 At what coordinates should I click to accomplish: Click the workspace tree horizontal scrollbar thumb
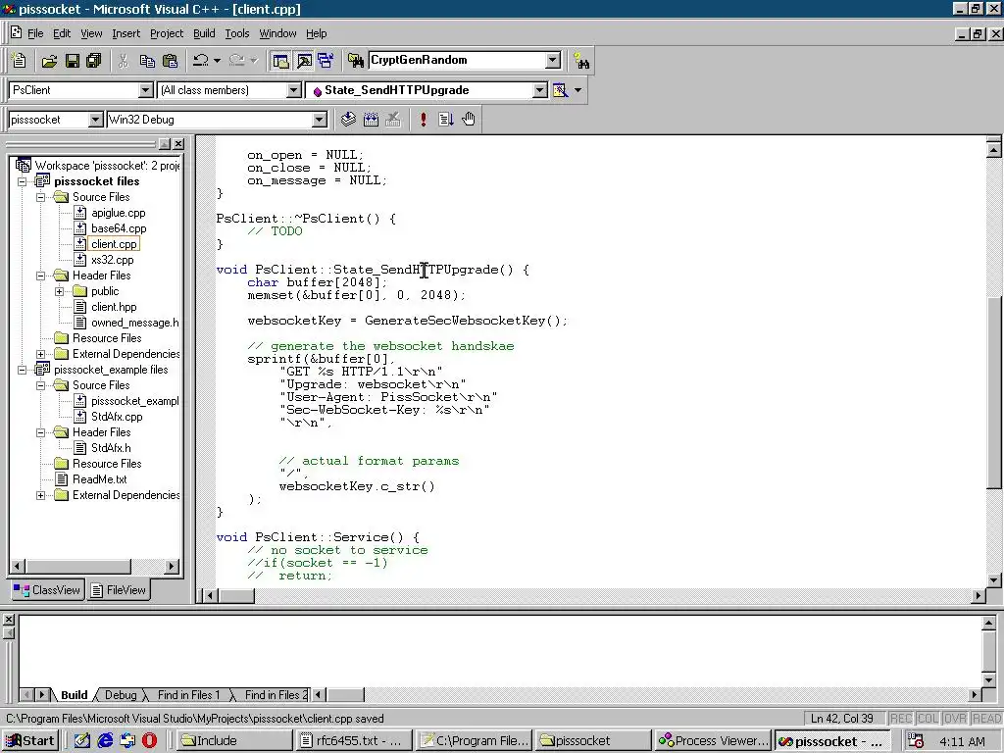point(78,566)
